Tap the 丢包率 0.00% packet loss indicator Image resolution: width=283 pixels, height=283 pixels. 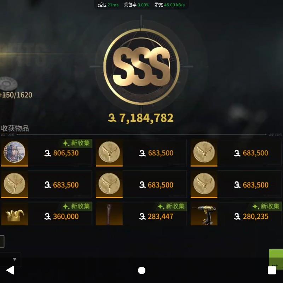click(137, 5)
